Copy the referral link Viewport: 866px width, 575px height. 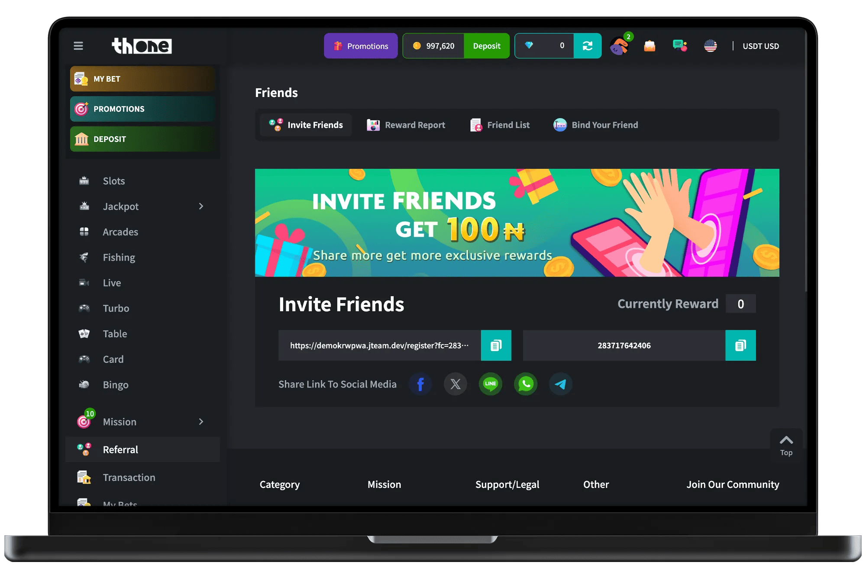point(496,346)
